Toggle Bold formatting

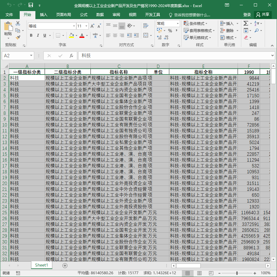point(31,35)
